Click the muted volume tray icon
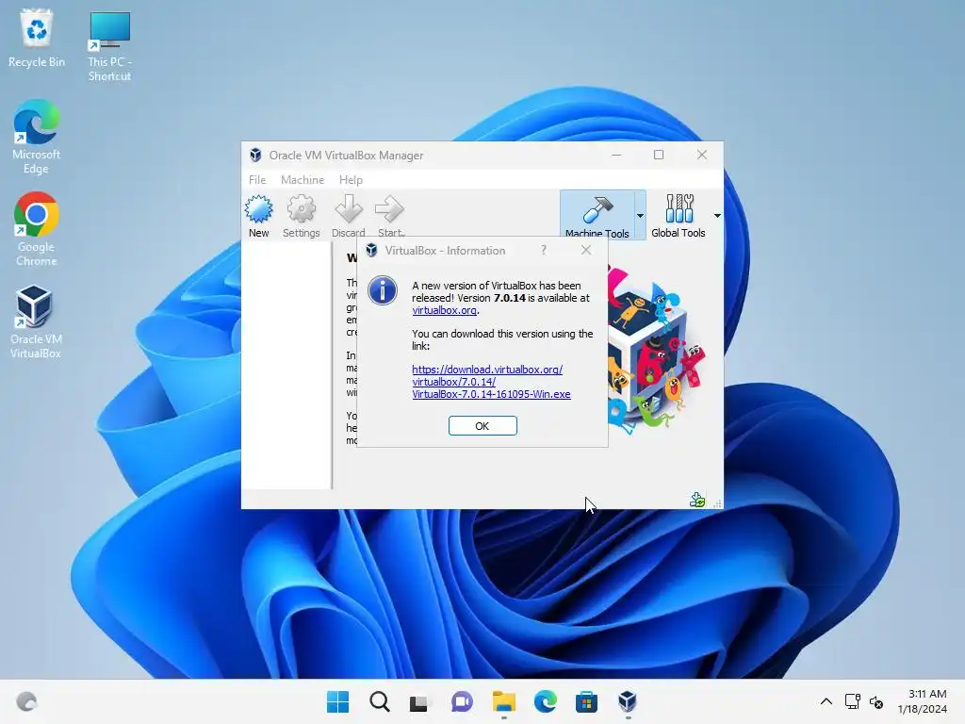This screenshot has width=965, height=724. coord(876,701)
